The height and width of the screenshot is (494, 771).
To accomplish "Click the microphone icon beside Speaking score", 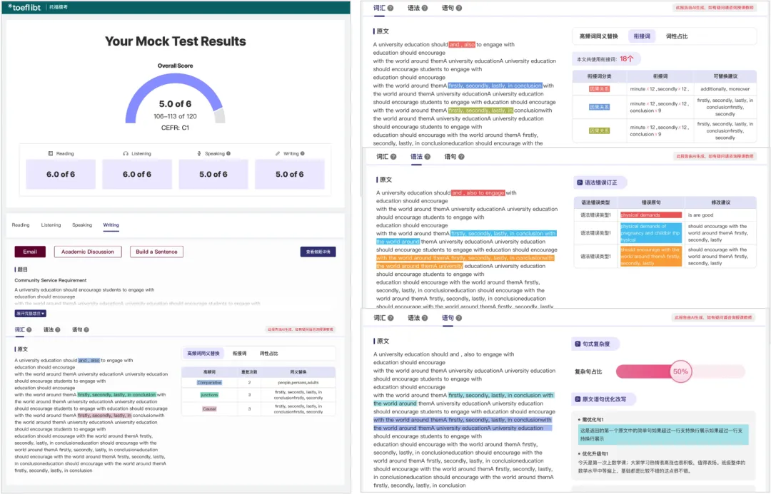I will pyautogui.click(x=200, y=153).
